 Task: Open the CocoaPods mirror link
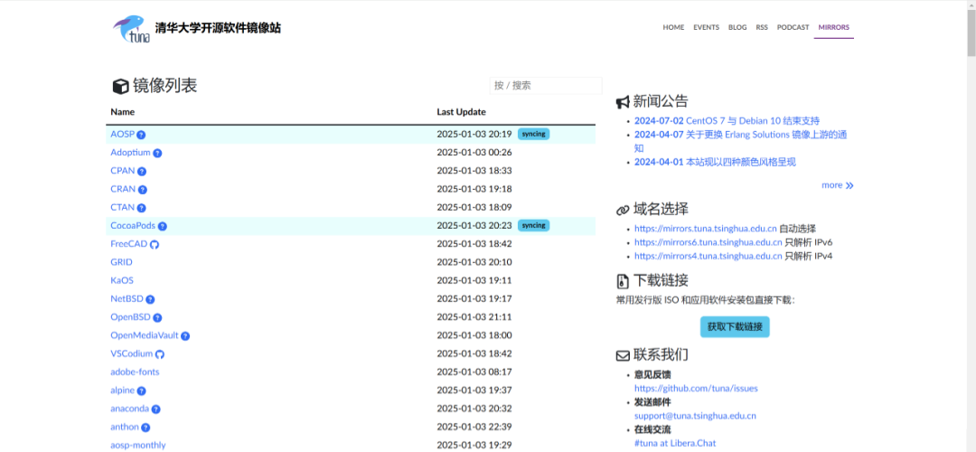click(x=133, y=225)
